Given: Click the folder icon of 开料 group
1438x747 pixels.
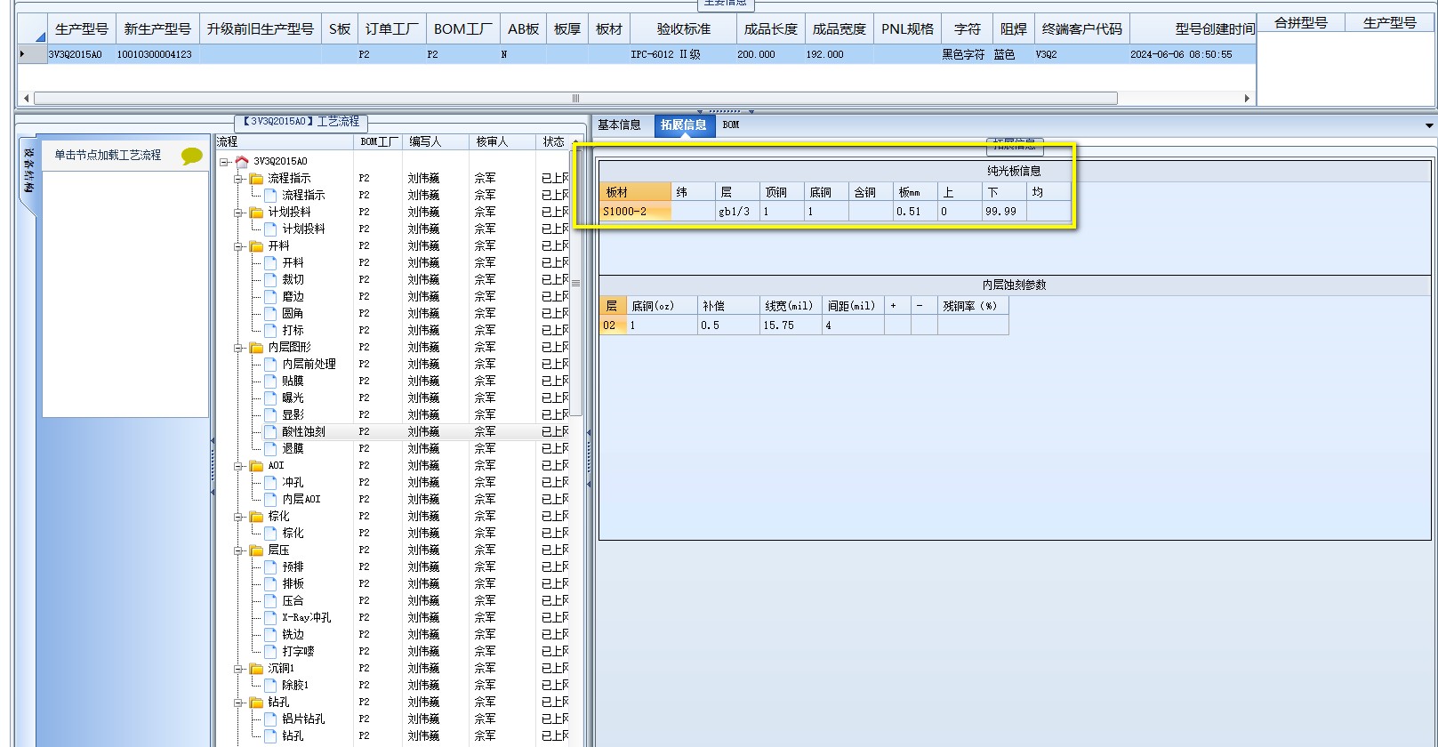Looking at the screenshot, I should tap(257, 245).
